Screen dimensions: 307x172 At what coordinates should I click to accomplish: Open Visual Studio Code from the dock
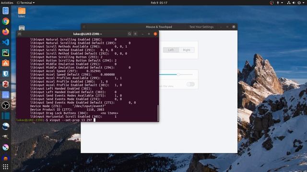coord(5,42)
